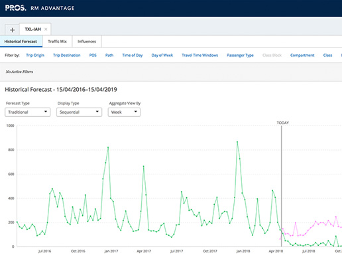Open the Traffic Mix tab
This screenshot has width=342, height=257.
click(x=57, y=42)
